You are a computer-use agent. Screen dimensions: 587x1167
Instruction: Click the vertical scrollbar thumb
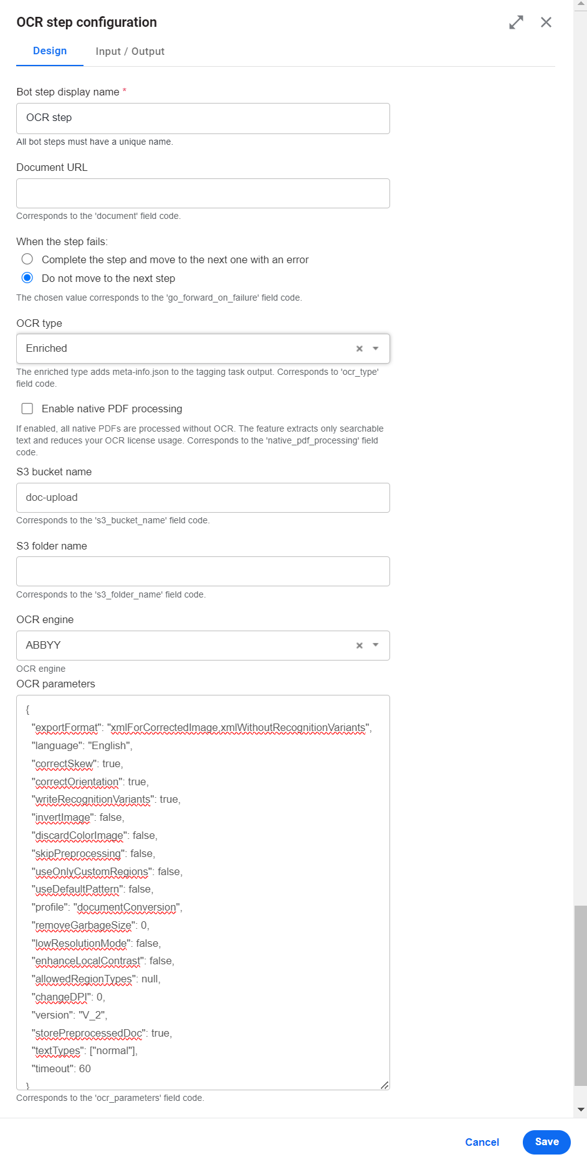pos(581,995)
